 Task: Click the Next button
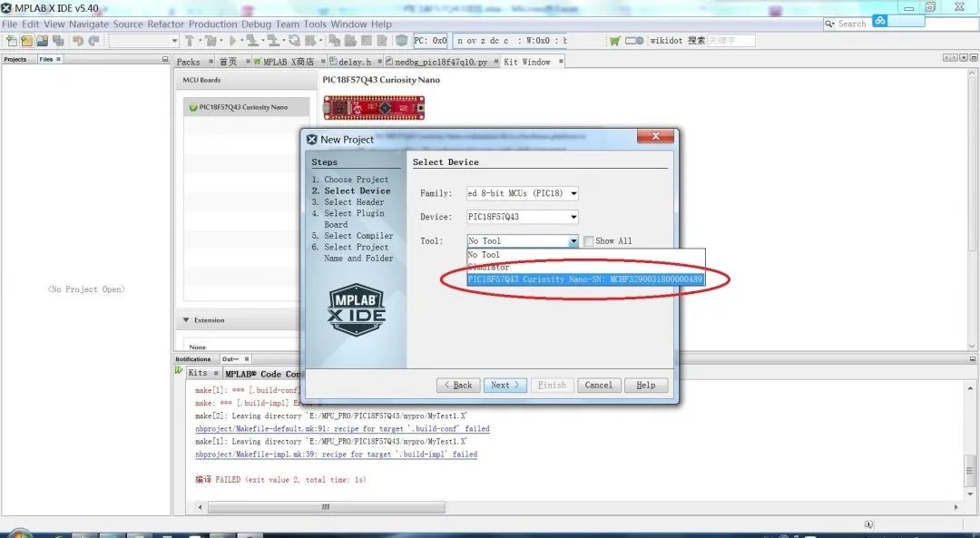pyautogui.click(x=505, y=385)
